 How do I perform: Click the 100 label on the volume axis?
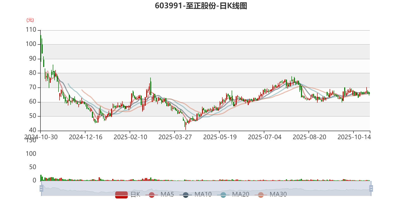[x=31, y=154]
